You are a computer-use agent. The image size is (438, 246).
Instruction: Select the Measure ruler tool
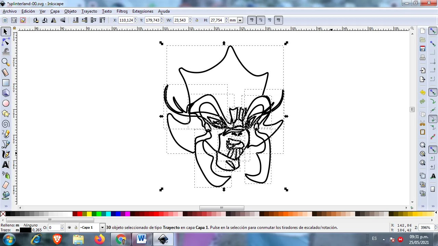pyautogui.click(x=5, y=72)
